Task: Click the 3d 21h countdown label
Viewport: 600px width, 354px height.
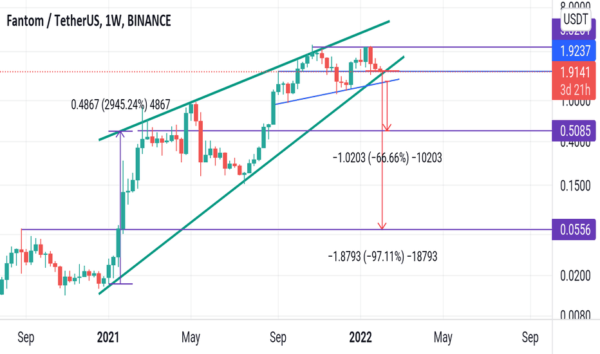Action: pos(575,89)
